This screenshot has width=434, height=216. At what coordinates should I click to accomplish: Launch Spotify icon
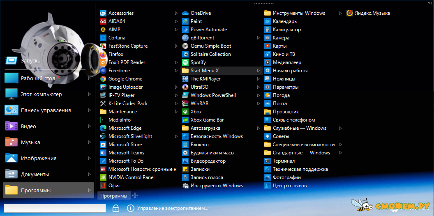[x=185, y=62]
